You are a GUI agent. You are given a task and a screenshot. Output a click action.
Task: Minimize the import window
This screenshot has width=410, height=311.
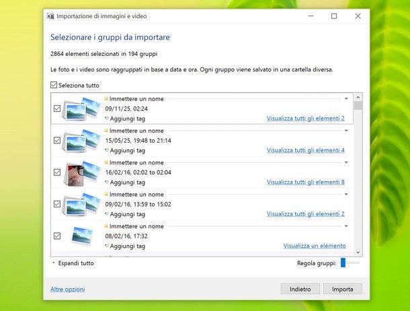click(311, 16)
